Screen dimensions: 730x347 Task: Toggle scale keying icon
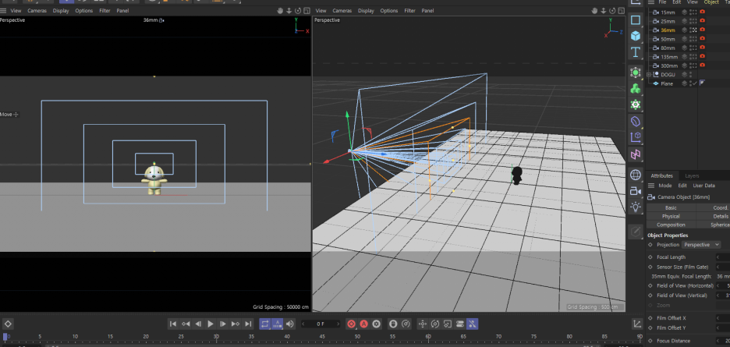pos(448,324)
